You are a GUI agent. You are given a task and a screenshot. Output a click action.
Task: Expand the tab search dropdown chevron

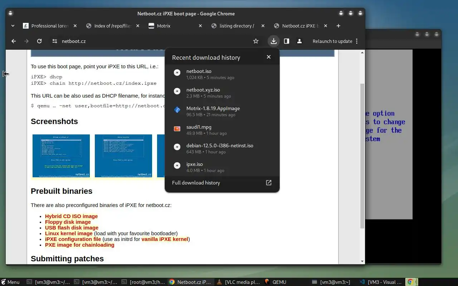click(x=13, y=26)
